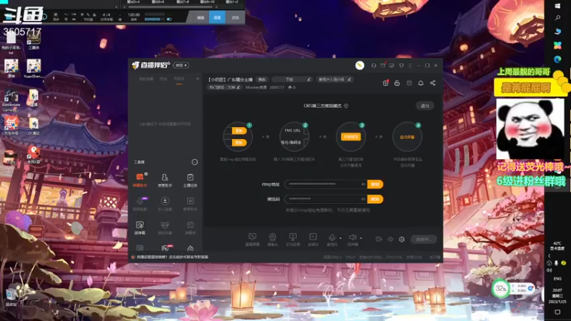Switch to the second scene tab
Image resolution: width=571 pixels, height=321 pixels.
coord(163,79)
